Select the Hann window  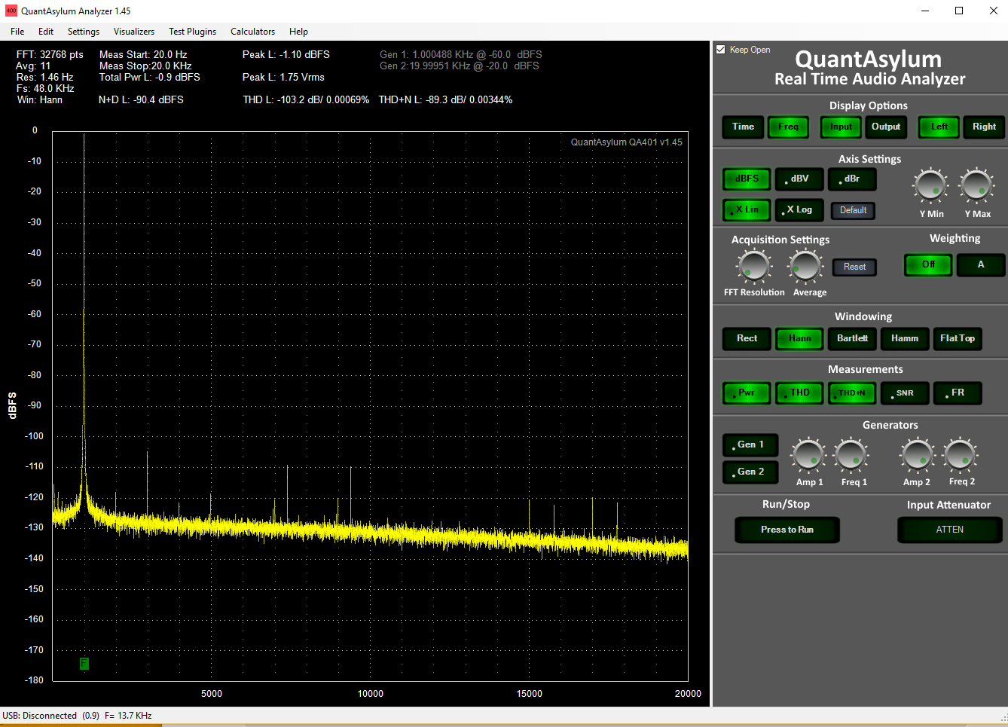(799, 338)
